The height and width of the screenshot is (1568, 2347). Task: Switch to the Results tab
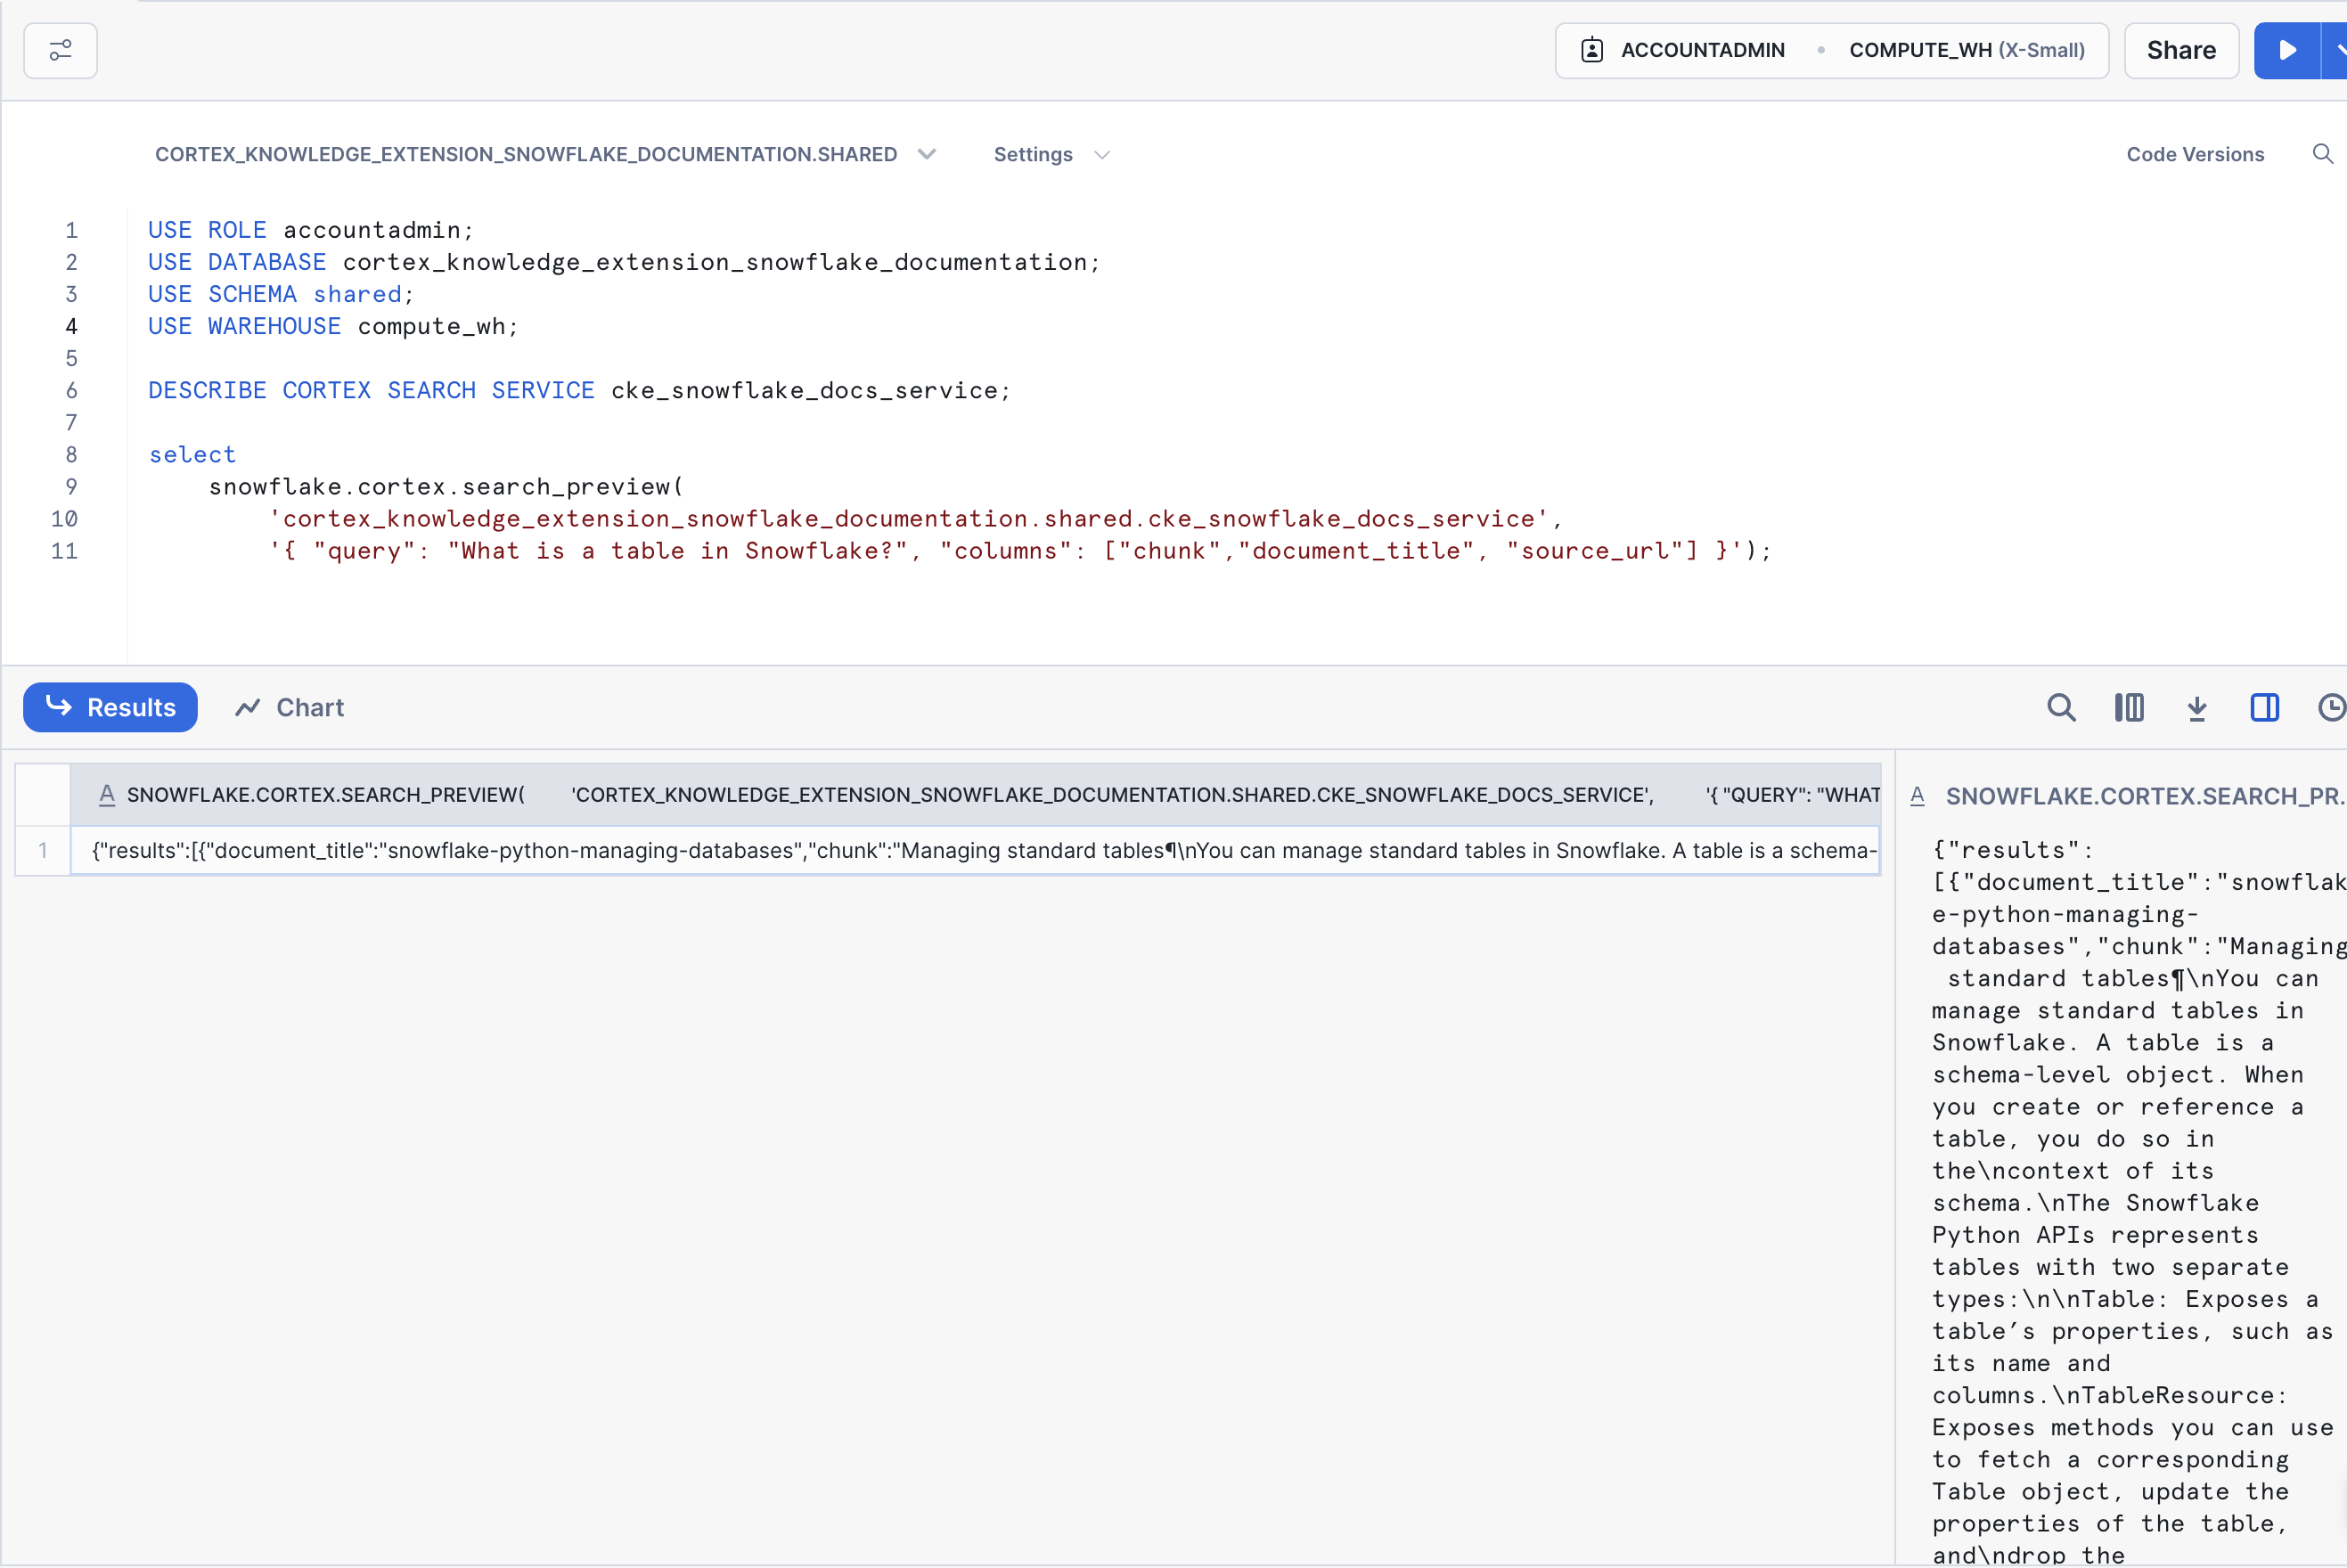[x=110, y=707]
